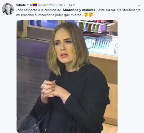This screenshot has height=133, width=144.
Task: Click the 14 h timestamp
Action: pos(72,5)
